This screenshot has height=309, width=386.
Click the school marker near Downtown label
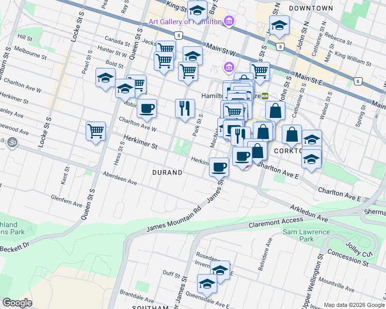[279, 26]
